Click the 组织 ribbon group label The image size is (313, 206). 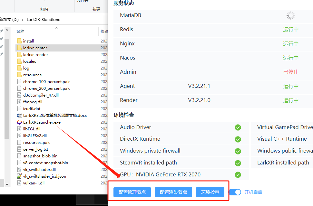[44, 9]
